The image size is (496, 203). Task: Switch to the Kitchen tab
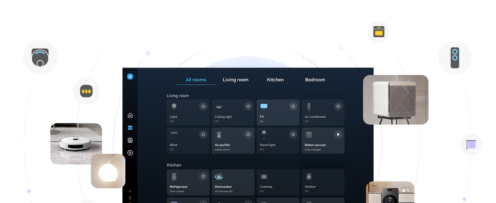pos(275,80)
